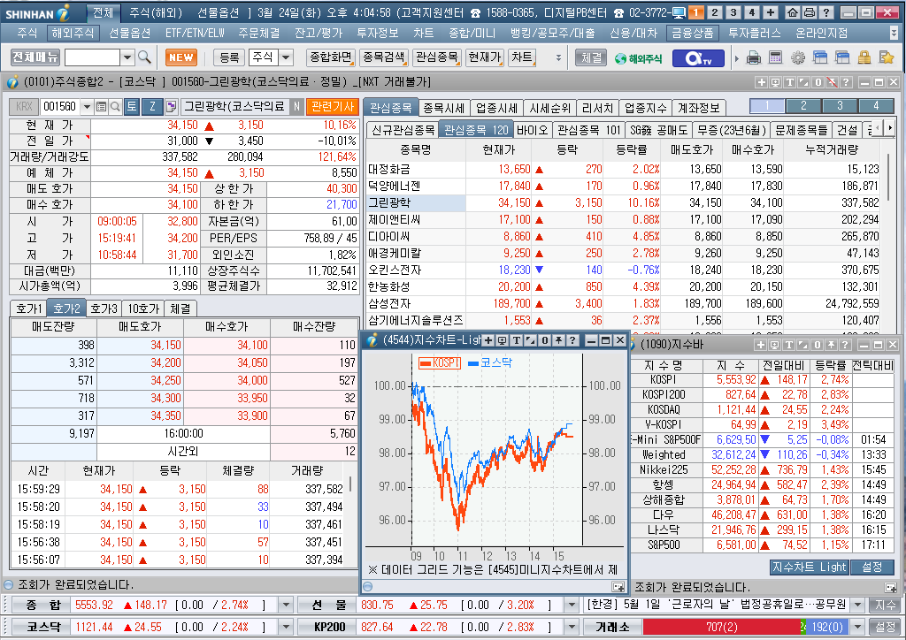Click the plus add-screen icon after screen 4
Screen dimensions: 906x640
[x=771, y=12]
